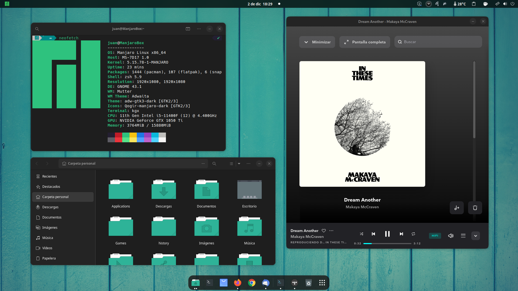Select the Descargas folder icon
The height and width of the screenshot is (291, 518).
coord(164,189)
